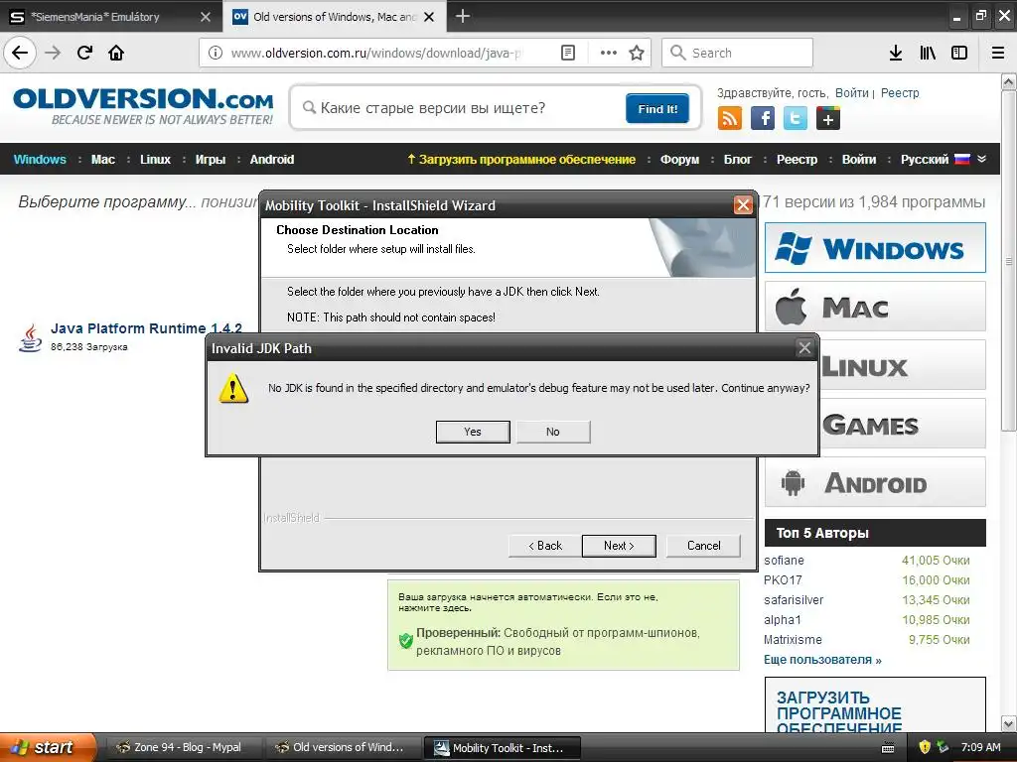Cancel the Mobility Toolkit installer
Viewport: 1017px width, 762px height.
pyautogui.click(x=703, y=546)
